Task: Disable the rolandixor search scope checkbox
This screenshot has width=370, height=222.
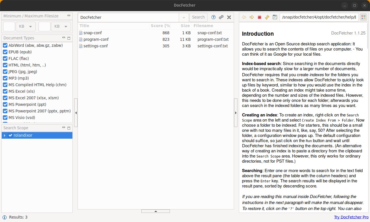Action: (11, 135)
